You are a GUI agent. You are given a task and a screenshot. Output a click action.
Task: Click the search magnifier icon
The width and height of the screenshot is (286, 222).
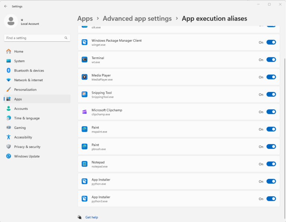click(66, 38)
